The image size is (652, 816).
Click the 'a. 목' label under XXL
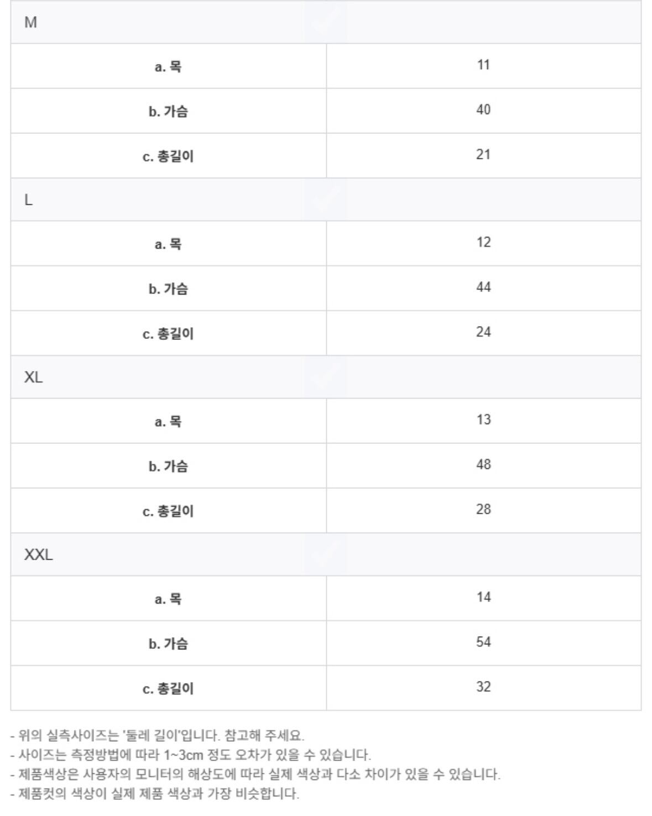tap(168, 599)
